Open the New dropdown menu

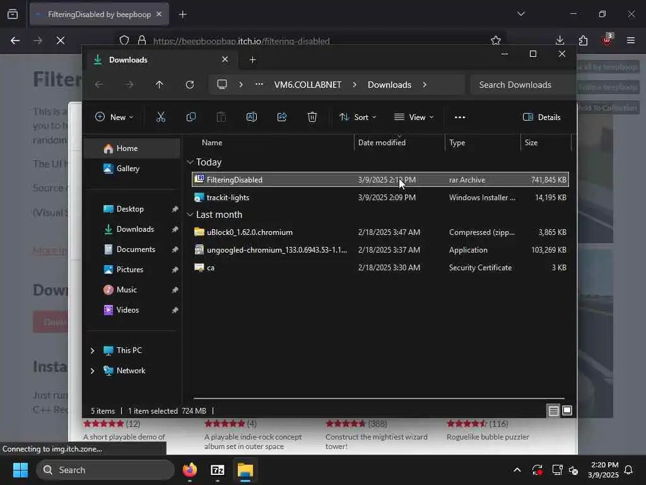coord(114,117)
